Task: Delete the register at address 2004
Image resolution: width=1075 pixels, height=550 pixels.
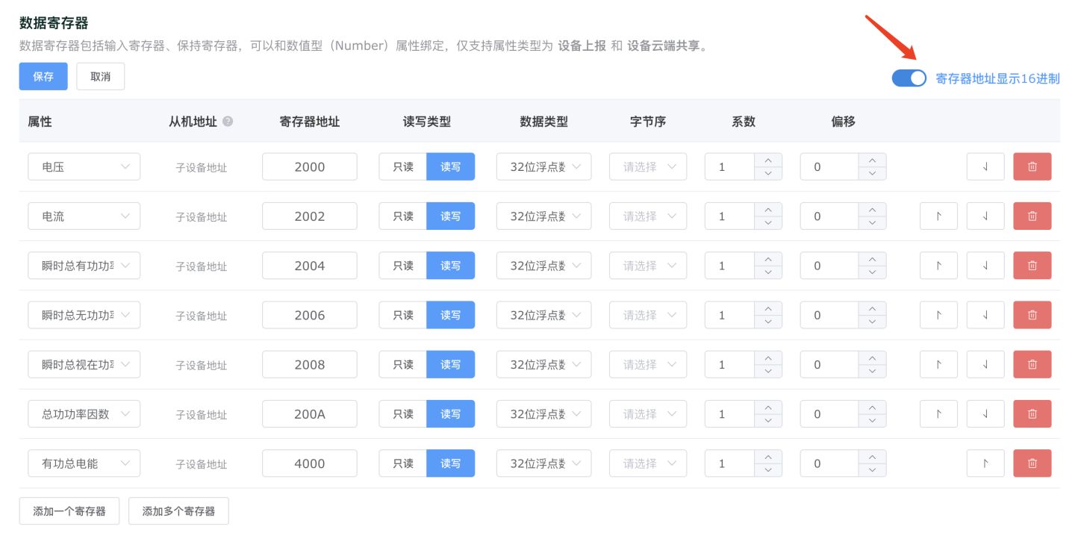Action: pos(1032,265)
